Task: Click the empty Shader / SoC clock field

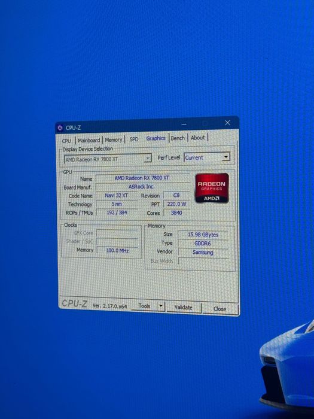Action: (117, 242)
